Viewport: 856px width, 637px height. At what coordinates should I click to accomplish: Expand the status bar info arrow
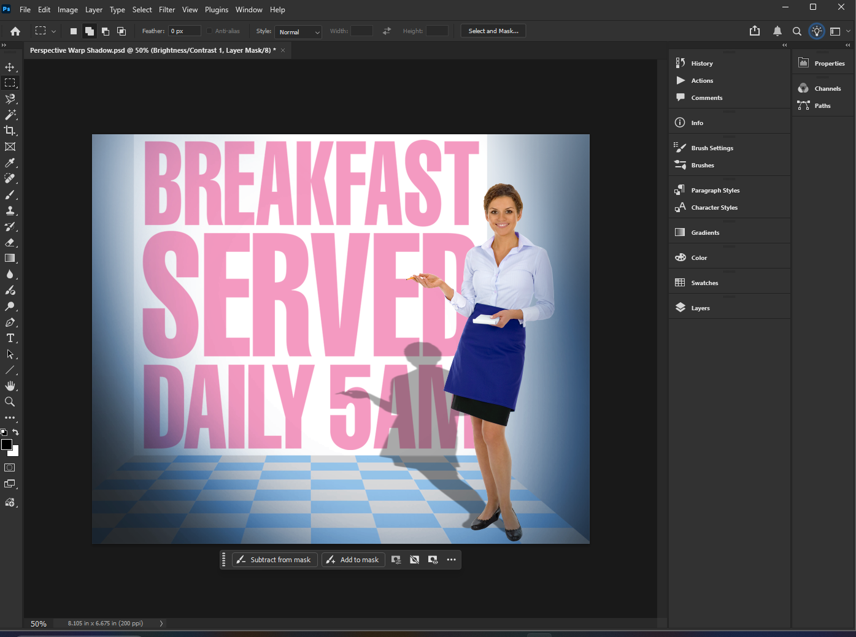pos(161,624)
